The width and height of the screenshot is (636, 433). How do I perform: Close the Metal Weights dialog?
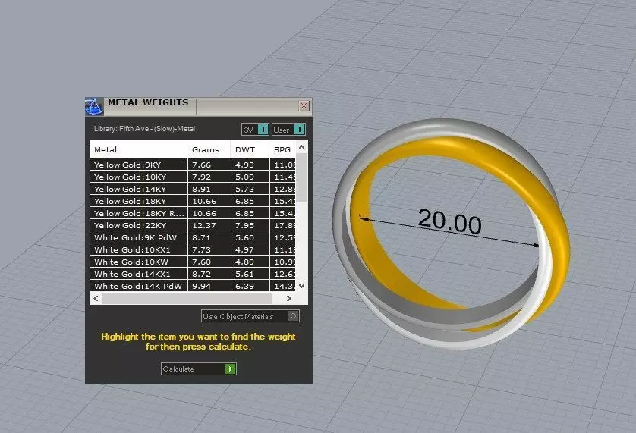pyautogui.click(x=304, y=106)
